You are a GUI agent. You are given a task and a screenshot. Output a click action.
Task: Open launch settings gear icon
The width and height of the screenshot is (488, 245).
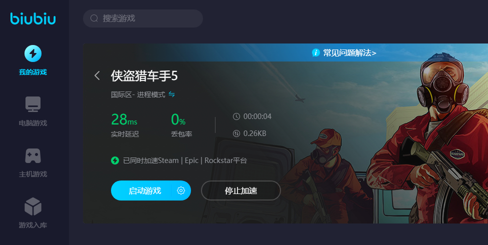tap(181, 190)
